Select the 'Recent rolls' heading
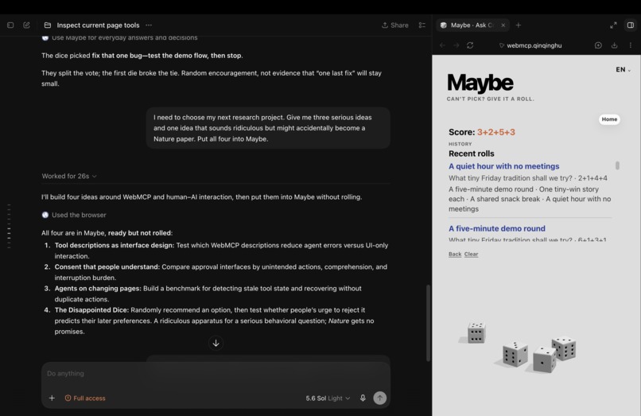 [472, 154]
